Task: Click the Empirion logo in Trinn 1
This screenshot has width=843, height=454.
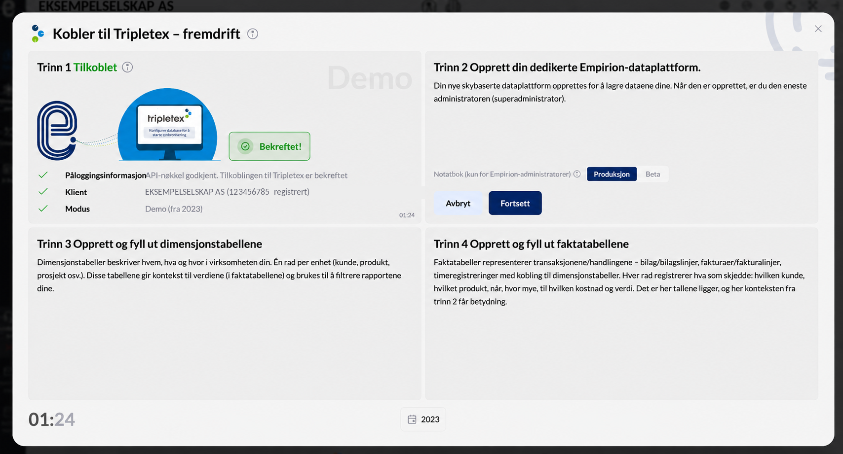Action: [x=57, y=131]
